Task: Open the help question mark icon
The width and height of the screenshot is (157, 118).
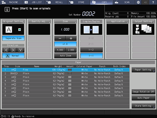Action: point(153,2)
